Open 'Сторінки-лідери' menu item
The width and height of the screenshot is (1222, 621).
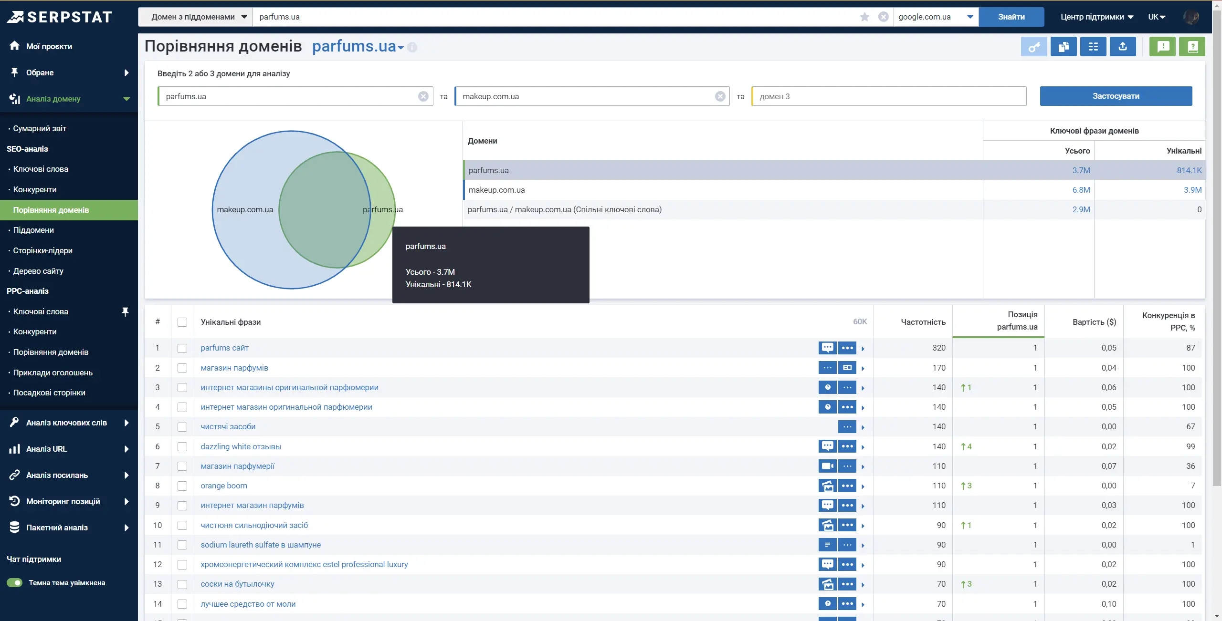tap(43, 250)
